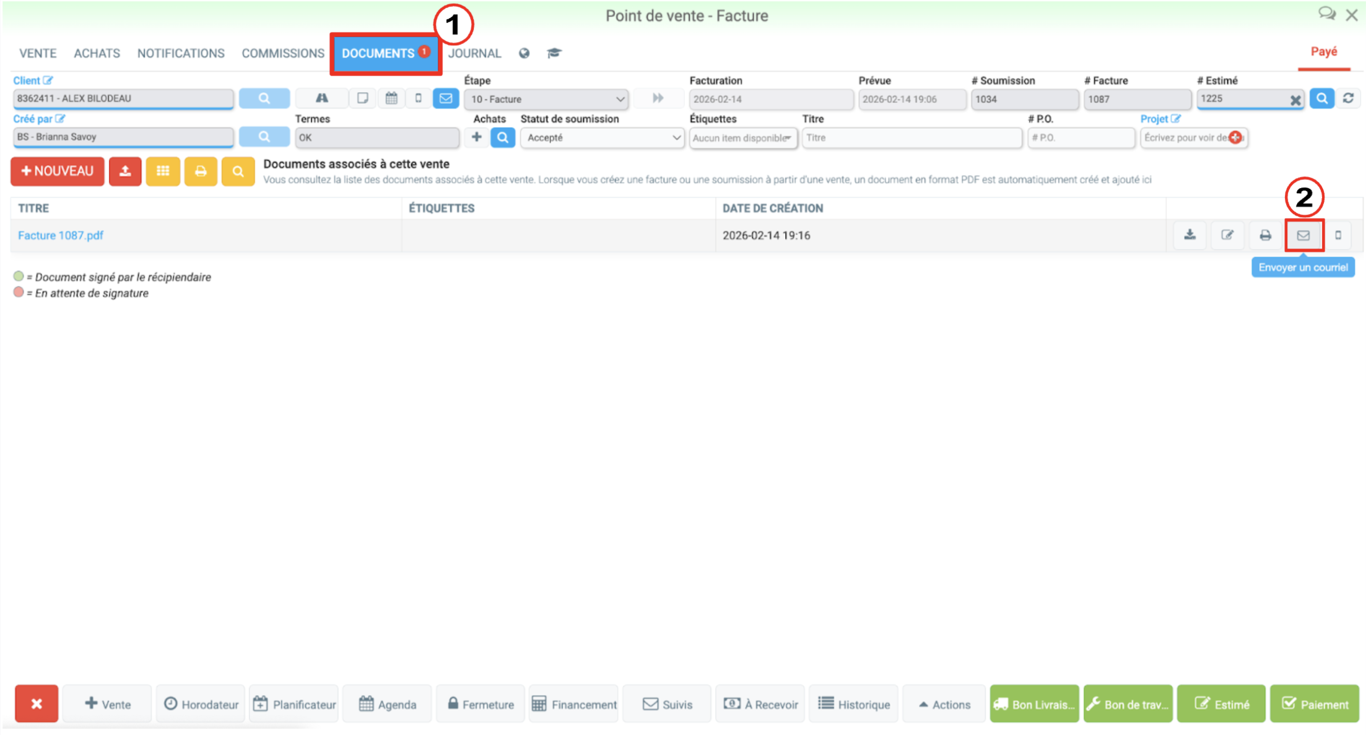Click the green Bon Livrais... button

1034,704
